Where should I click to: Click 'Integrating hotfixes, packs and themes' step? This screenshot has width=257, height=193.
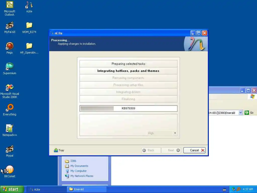coord(128,71)
